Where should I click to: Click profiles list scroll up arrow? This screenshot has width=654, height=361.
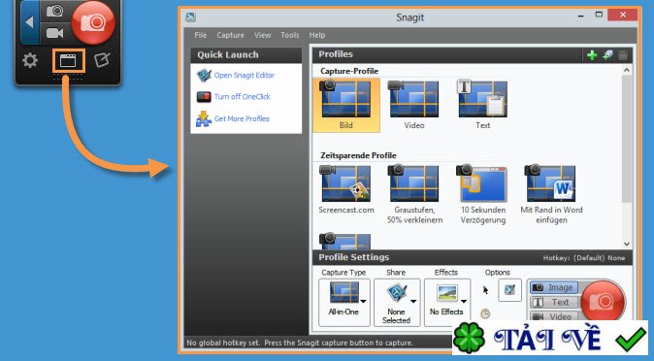tap(627, 71)
